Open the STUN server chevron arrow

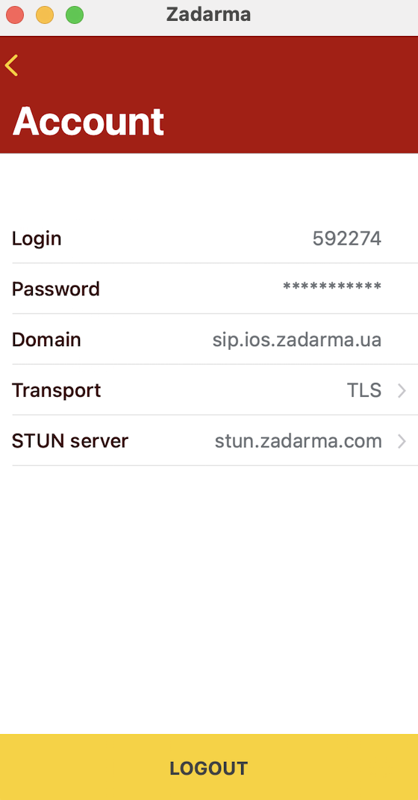click(x=402, y=441)
